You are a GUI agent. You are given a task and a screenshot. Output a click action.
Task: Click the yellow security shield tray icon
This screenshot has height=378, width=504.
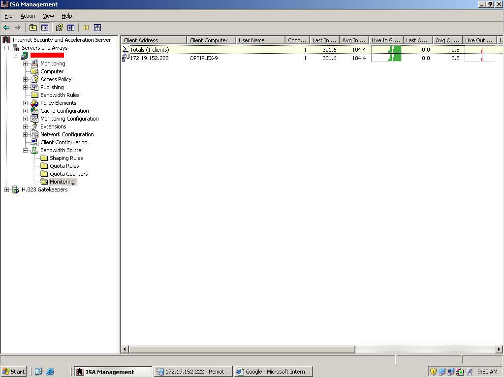(433, 372)
